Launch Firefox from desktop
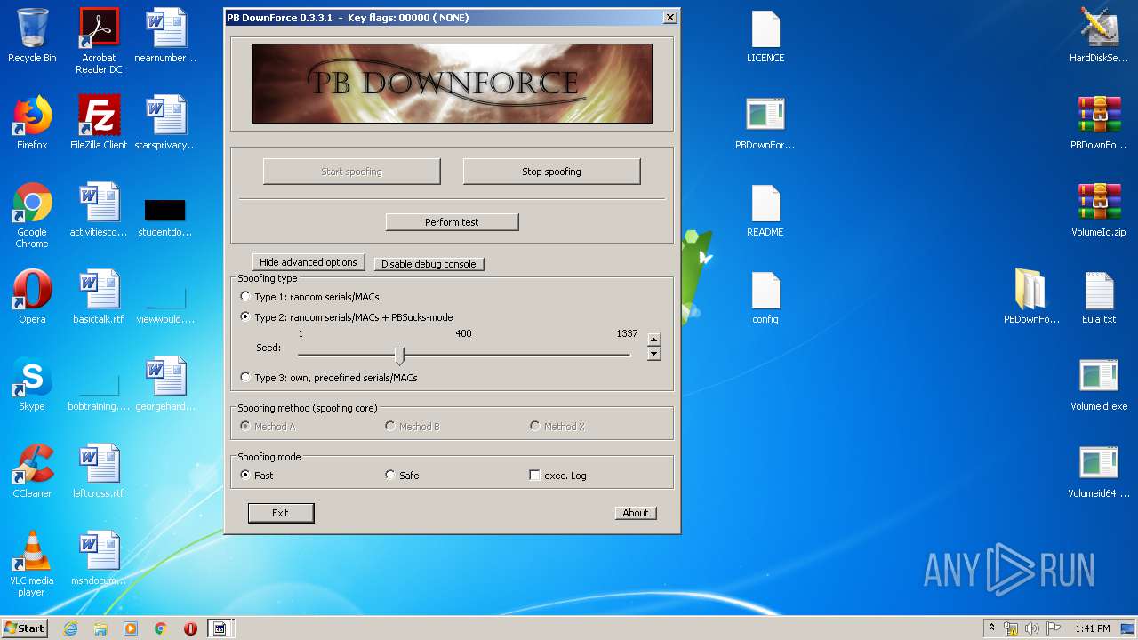 point(32,123)
